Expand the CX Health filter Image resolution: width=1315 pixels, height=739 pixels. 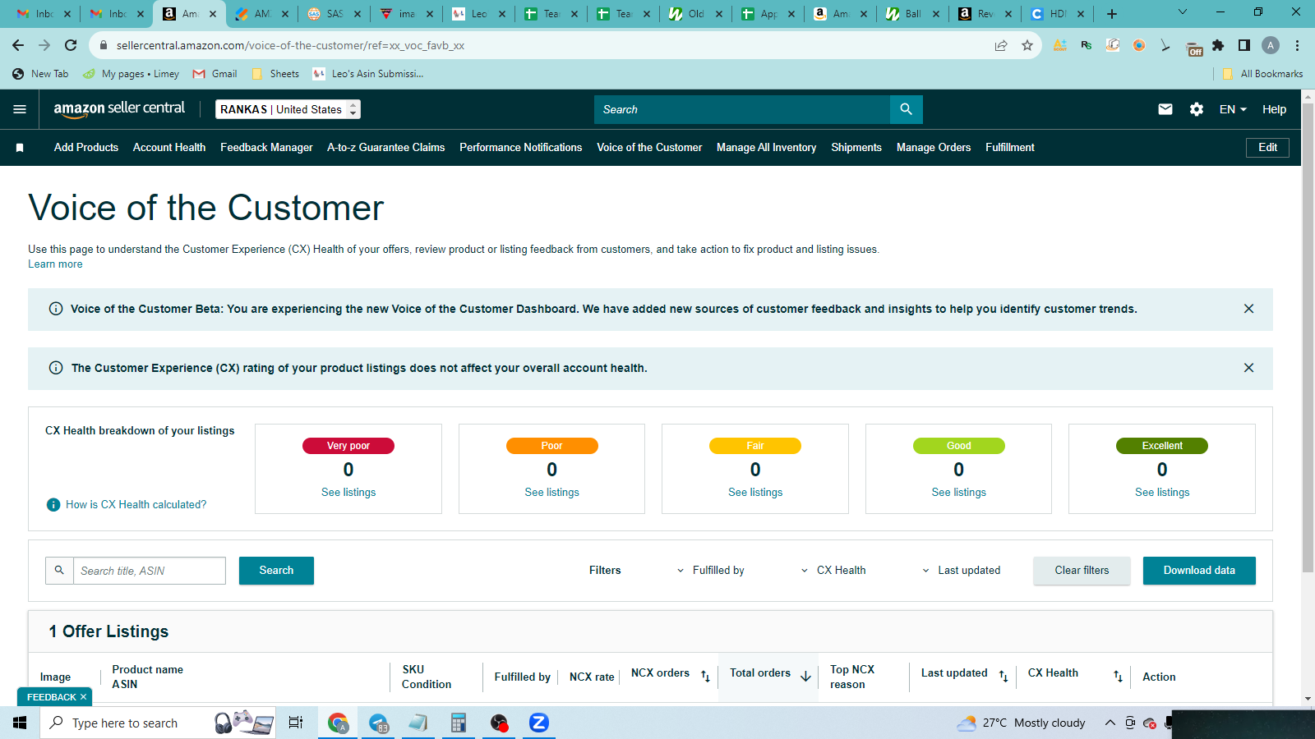(833, 570)
